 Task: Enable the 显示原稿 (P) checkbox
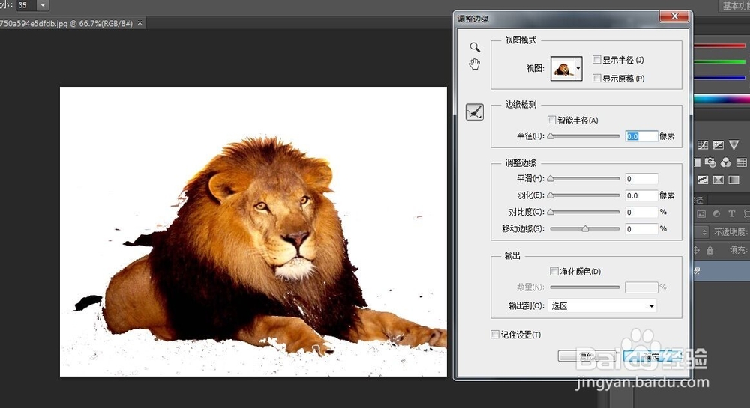coord(596,79)
